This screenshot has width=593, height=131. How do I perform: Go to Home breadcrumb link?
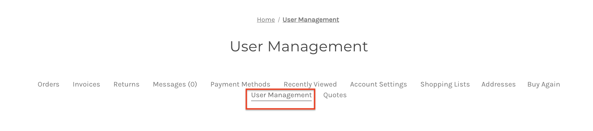point(266,20)
